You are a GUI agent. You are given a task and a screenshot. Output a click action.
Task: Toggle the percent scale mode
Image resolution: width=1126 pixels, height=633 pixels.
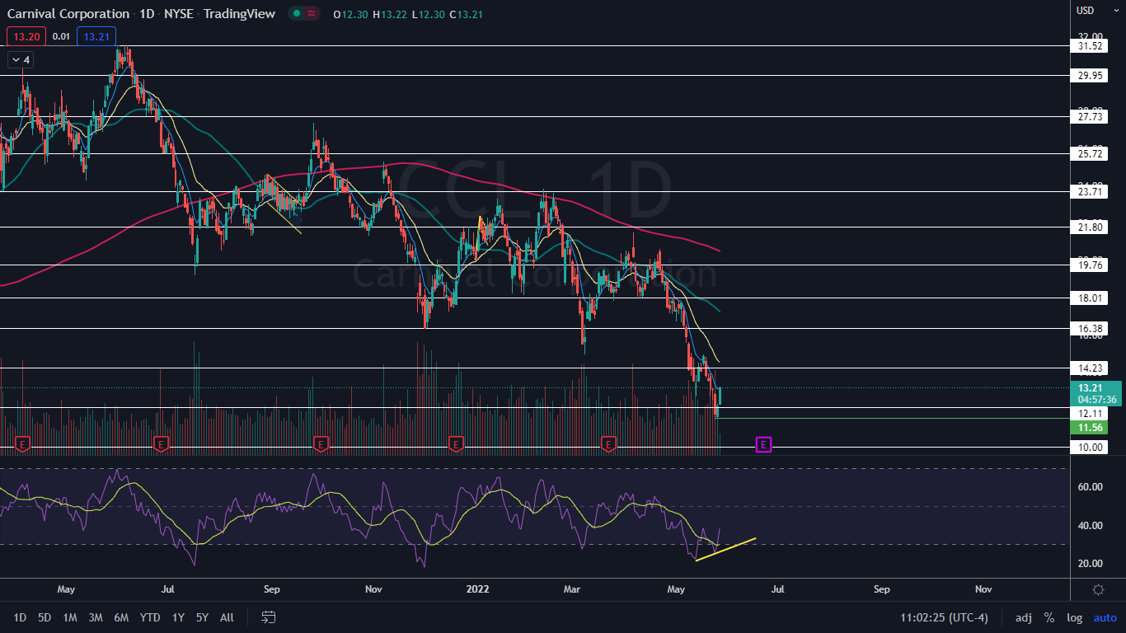1049,617
